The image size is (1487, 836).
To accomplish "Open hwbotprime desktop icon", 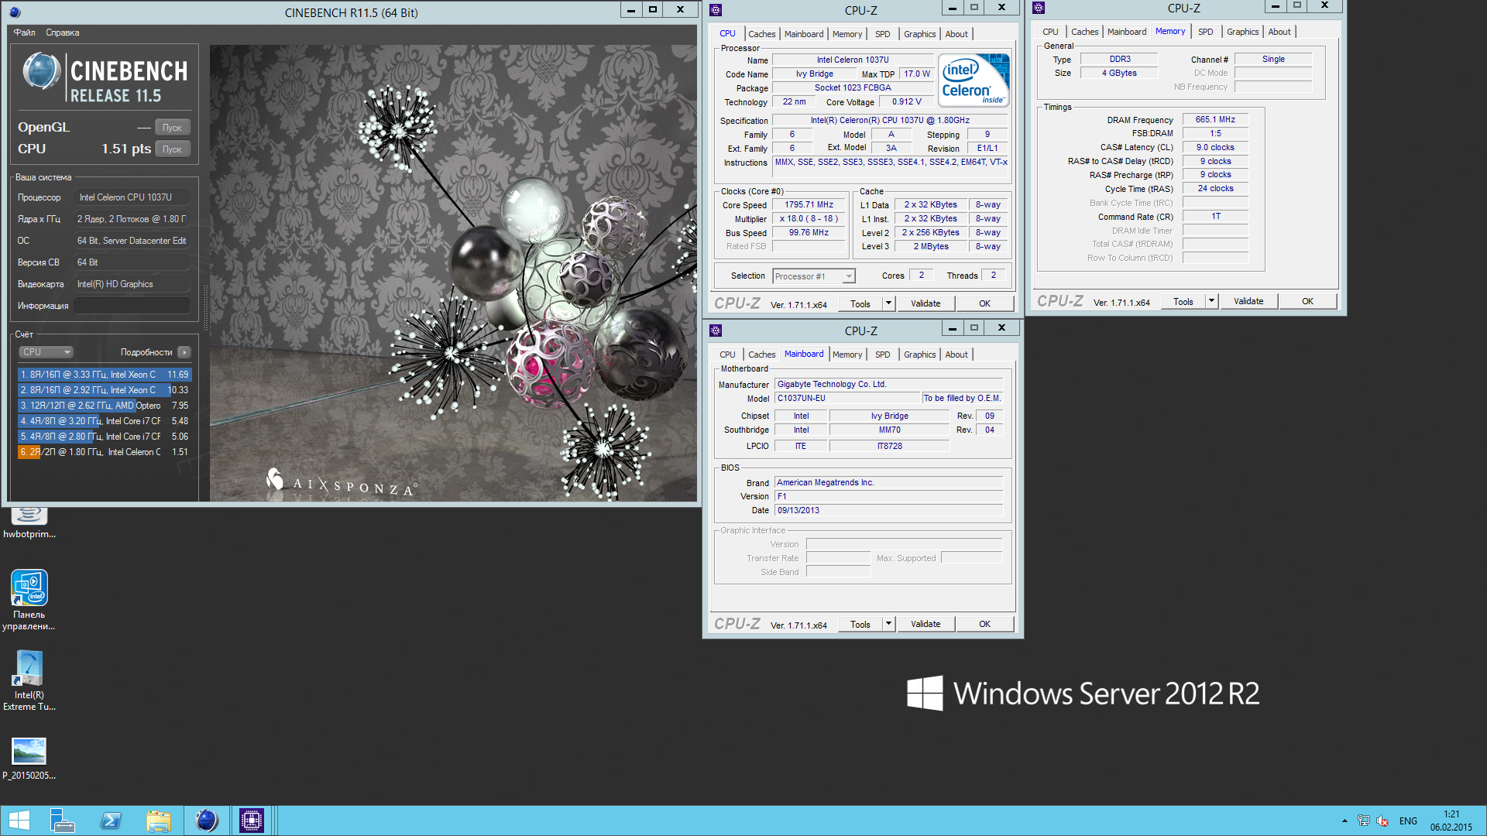I will tap(29, 523).
